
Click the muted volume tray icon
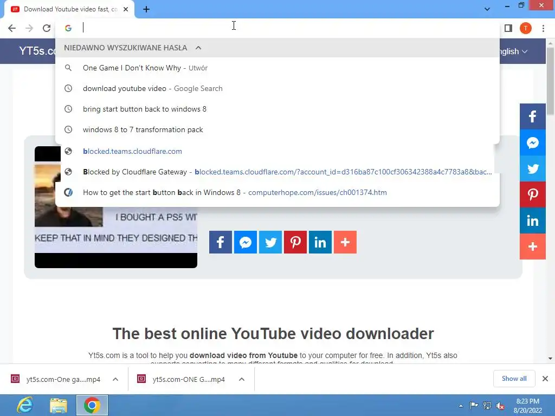pos(500,406)
